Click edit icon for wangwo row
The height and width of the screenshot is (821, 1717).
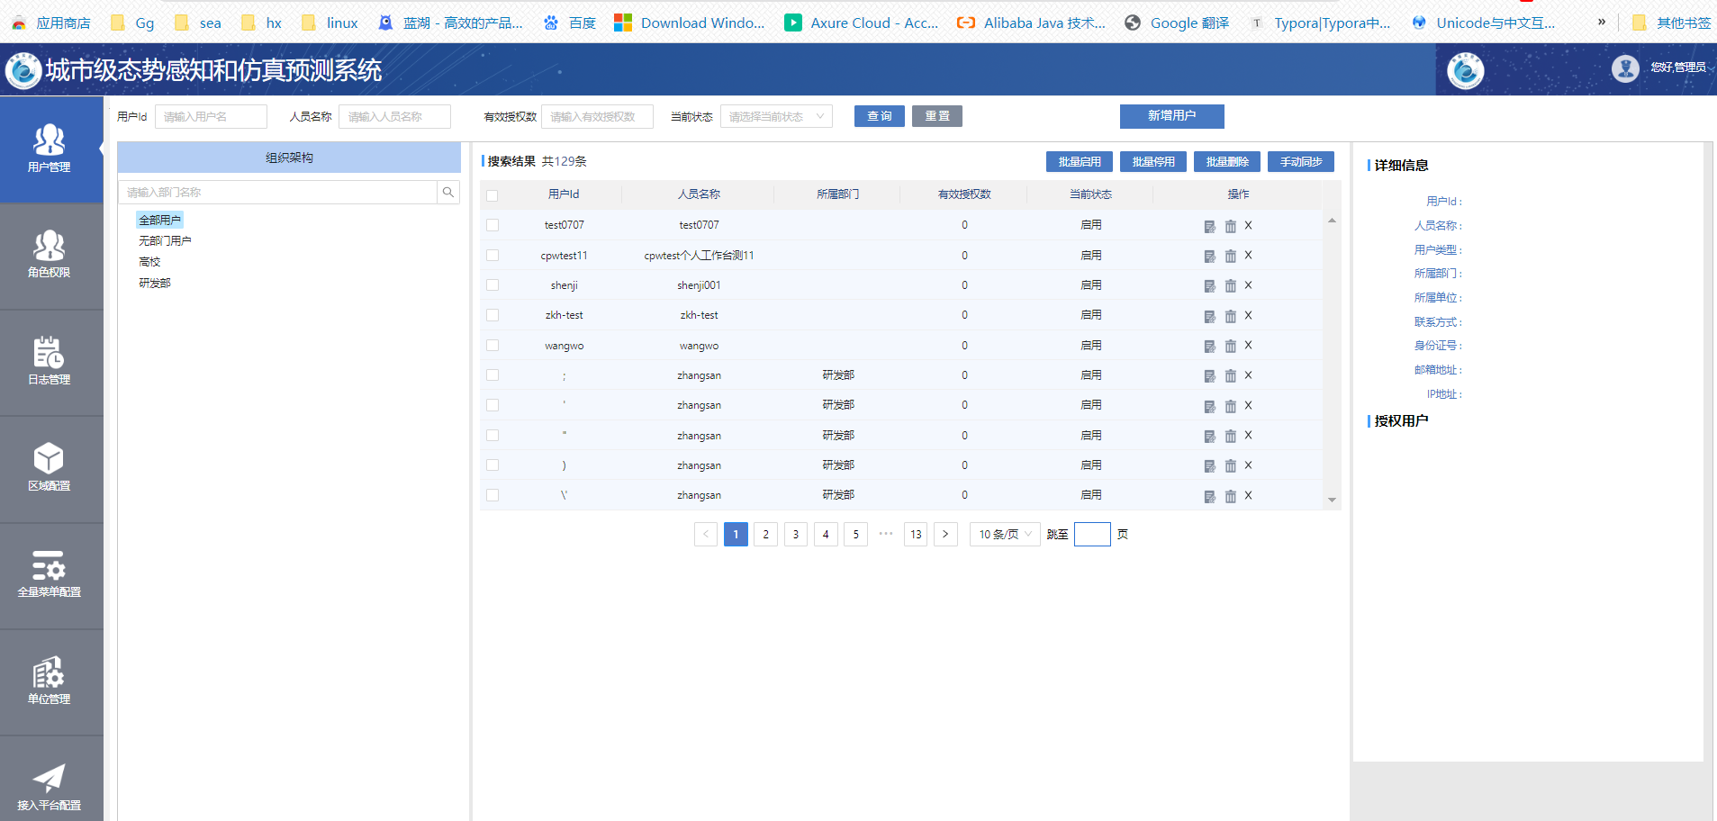(x=1209, y=346)
